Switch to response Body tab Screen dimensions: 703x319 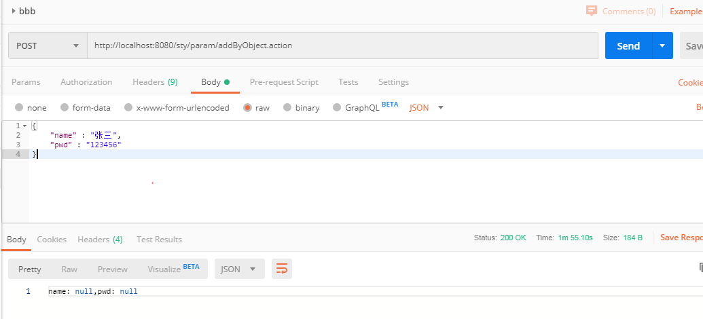point(16,239)
